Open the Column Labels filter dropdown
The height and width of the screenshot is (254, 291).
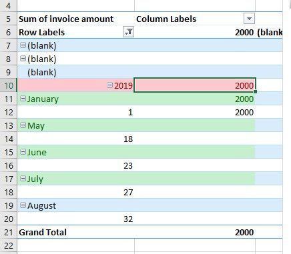coord(249,19)
